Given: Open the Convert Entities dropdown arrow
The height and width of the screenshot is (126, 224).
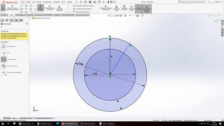Looking at the screenshot, I should pos(50,12).
